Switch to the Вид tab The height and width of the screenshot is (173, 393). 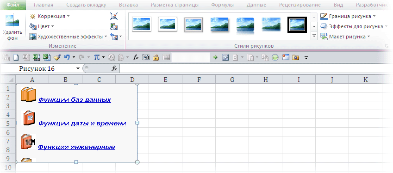(338, 5)
